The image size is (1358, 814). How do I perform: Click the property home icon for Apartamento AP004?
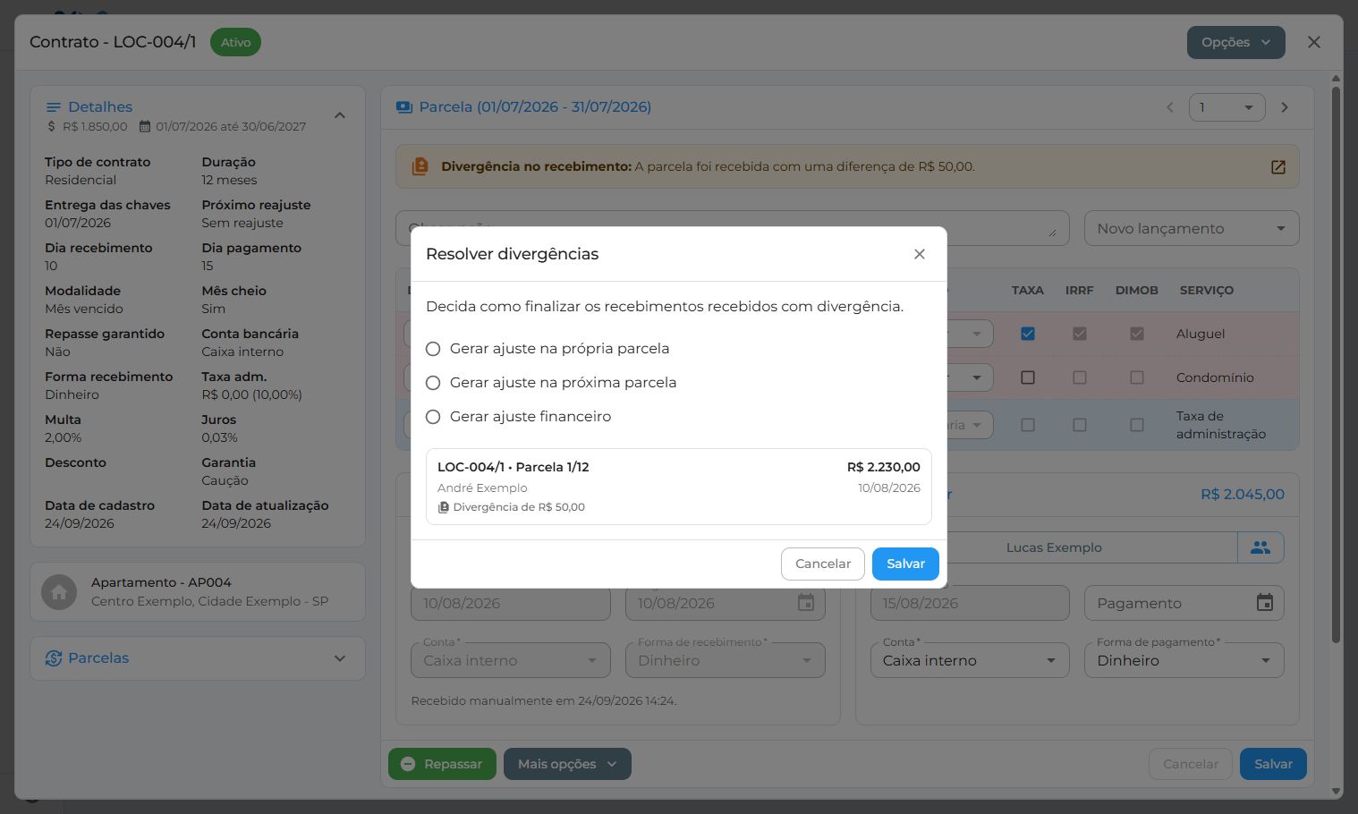click(59, 592)
